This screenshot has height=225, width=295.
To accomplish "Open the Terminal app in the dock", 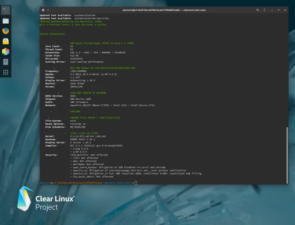I will click(x=5, y=10).
